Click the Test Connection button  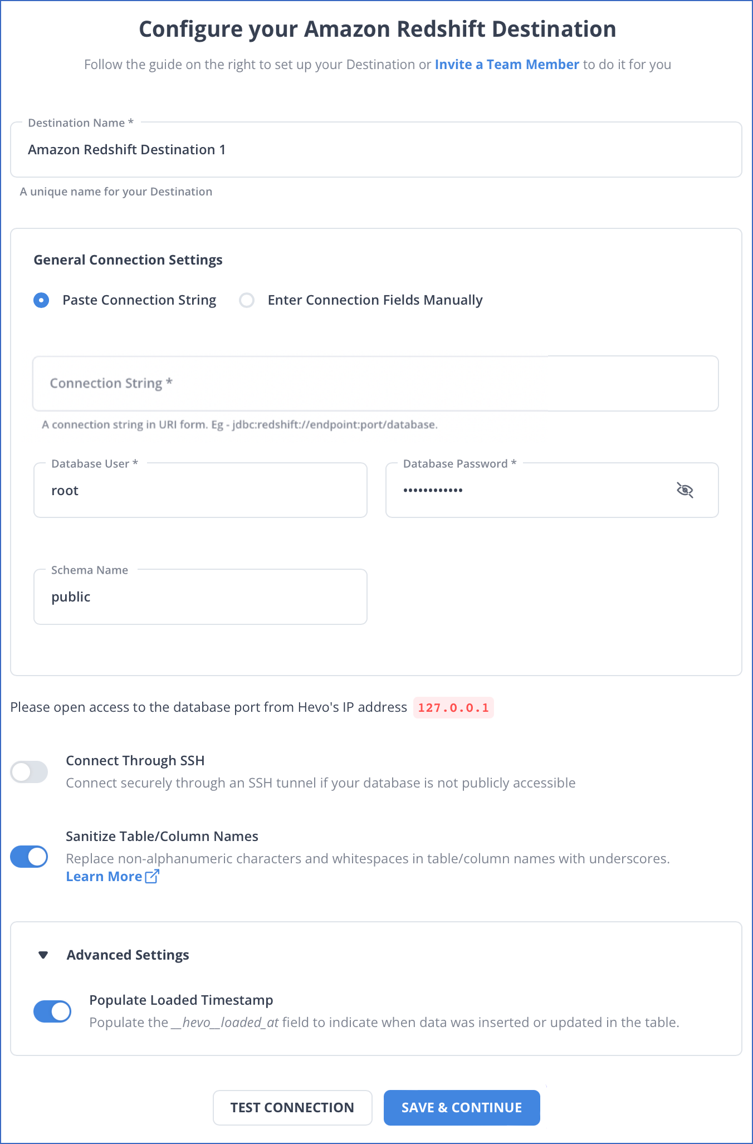[x=292, y=1107]
